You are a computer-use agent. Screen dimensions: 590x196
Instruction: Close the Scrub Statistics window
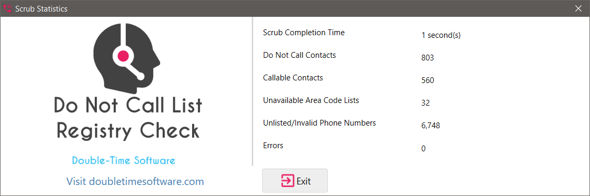578,8
